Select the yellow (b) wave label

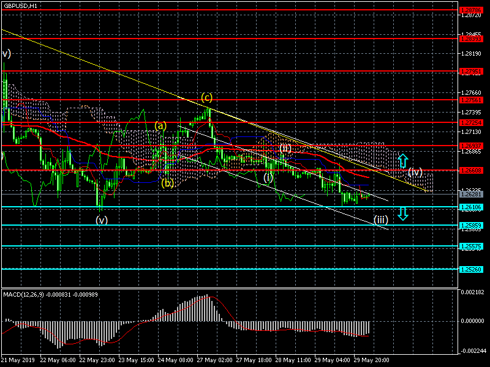168,183
